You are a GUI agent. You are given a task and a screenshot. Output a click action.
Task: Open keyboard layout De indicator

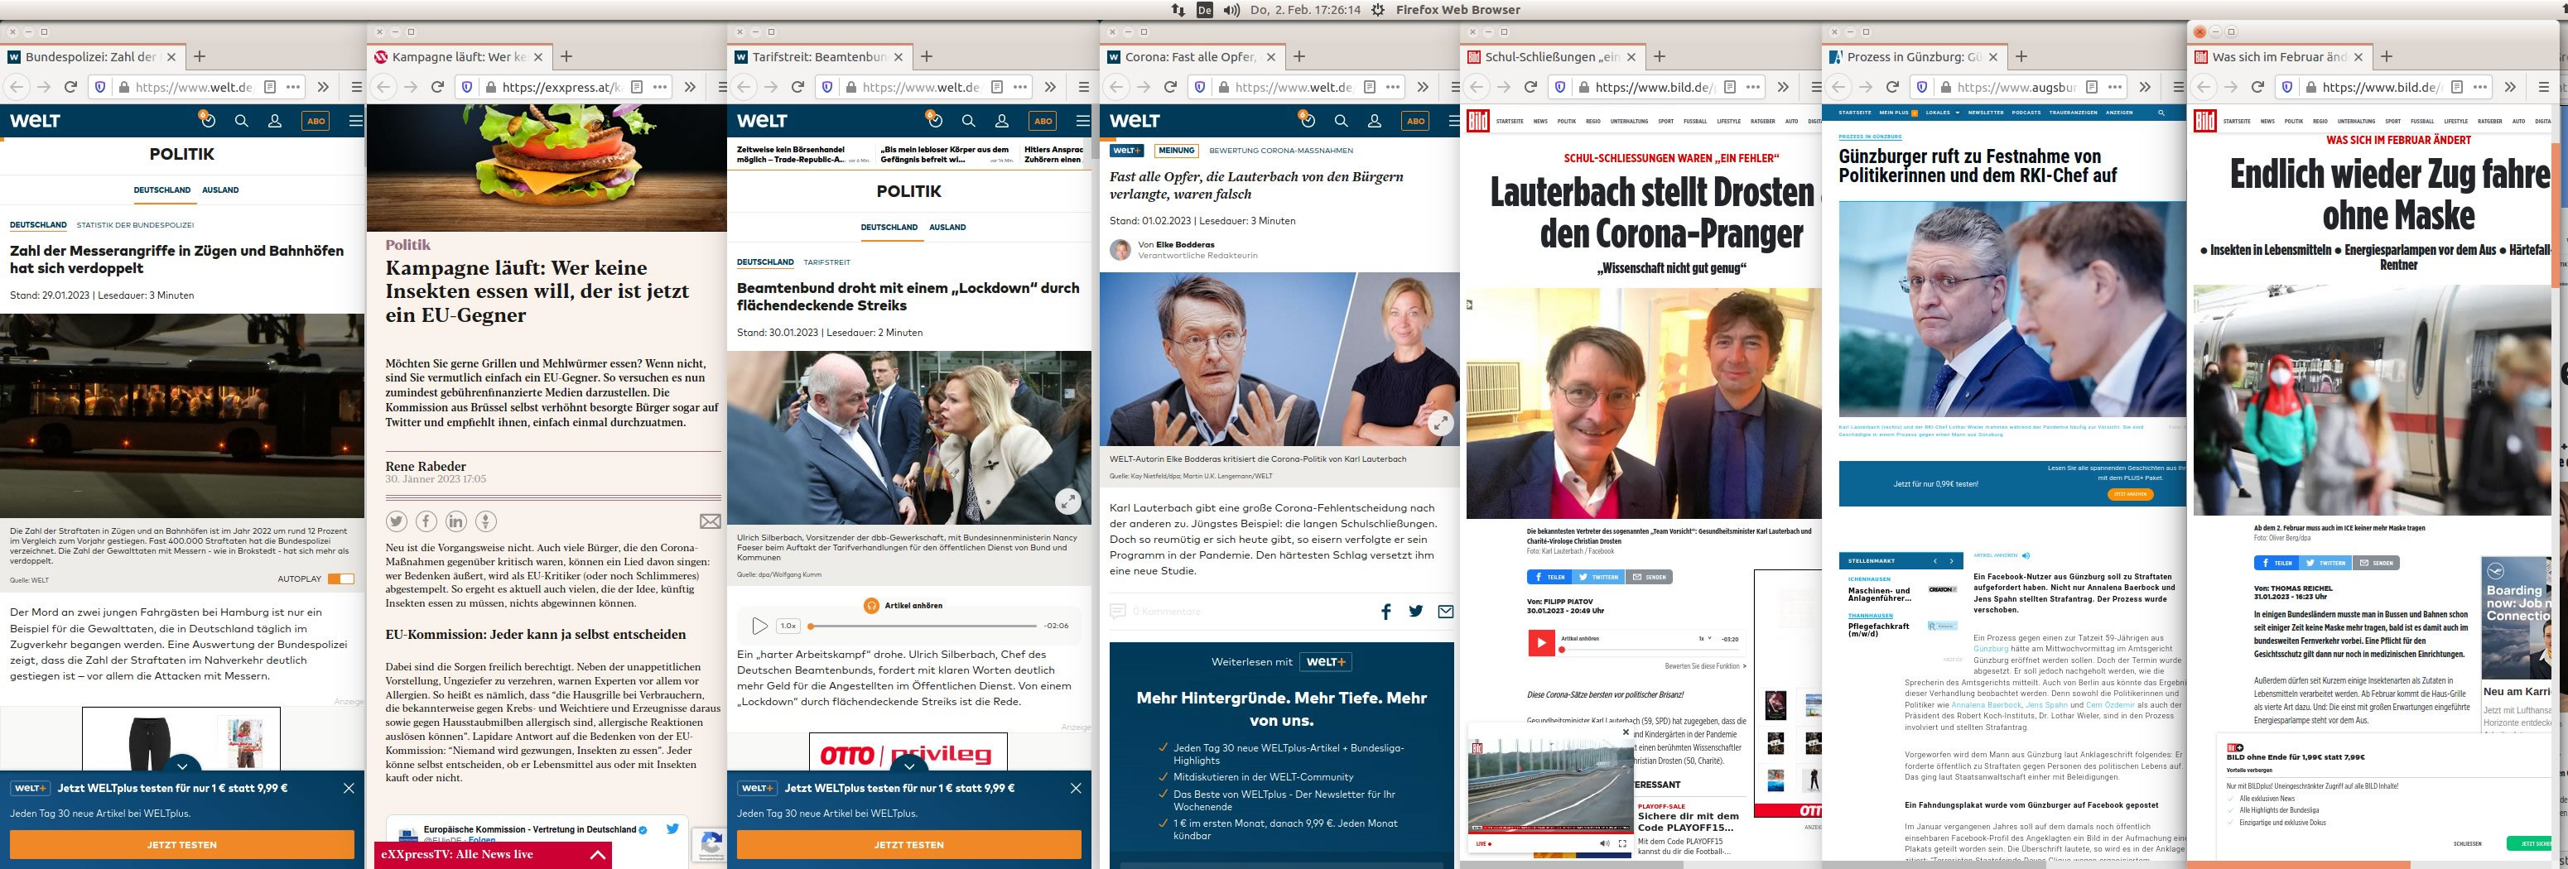point(1204,10)
